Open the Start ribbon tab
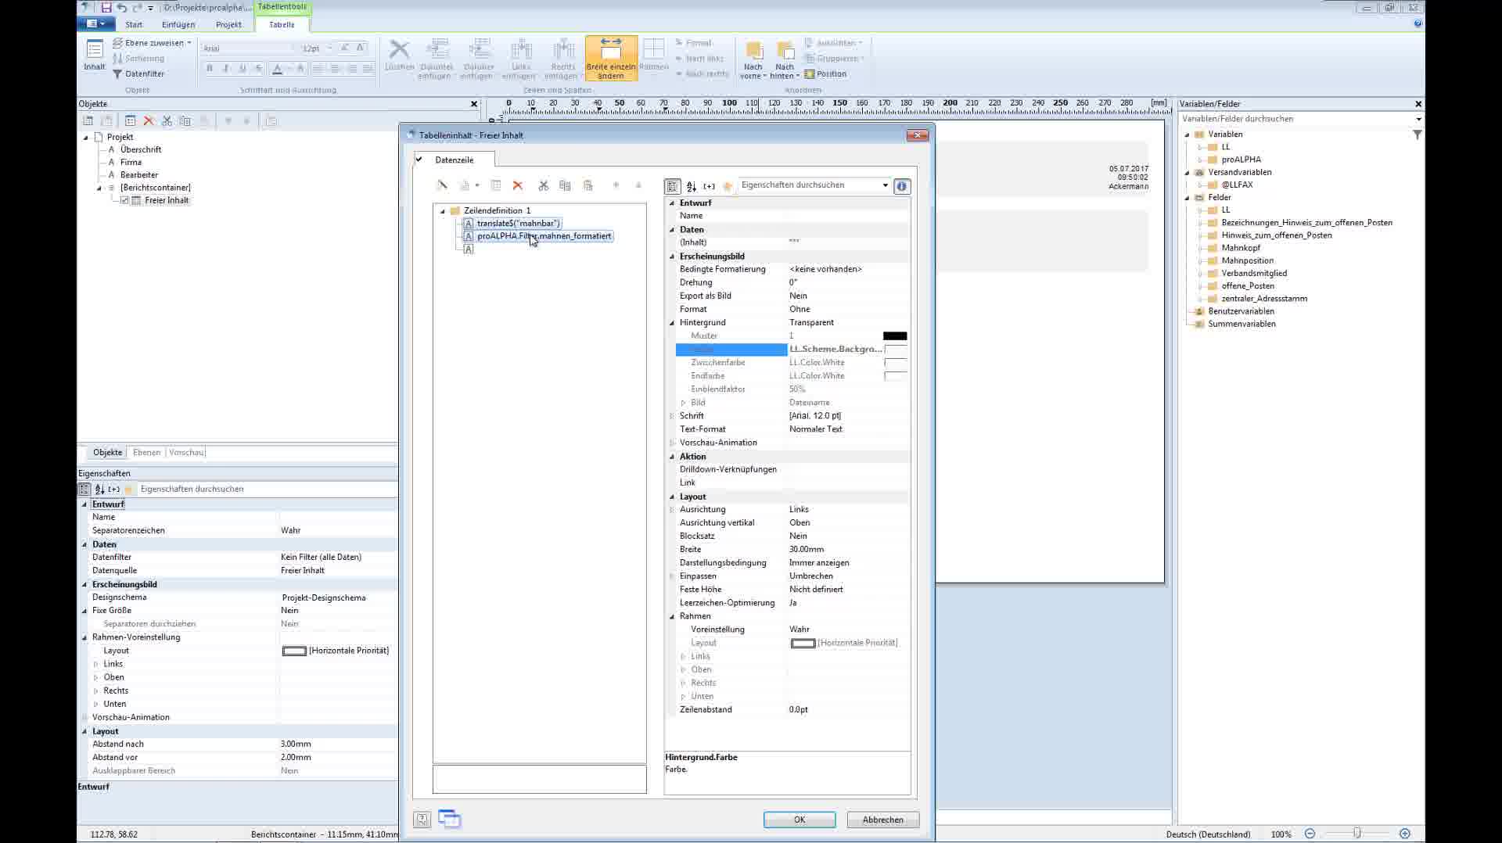 134,24
